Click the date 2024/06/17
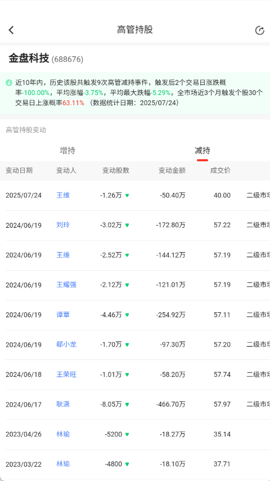Screen dimensions: 270x481 click(23, 404)
